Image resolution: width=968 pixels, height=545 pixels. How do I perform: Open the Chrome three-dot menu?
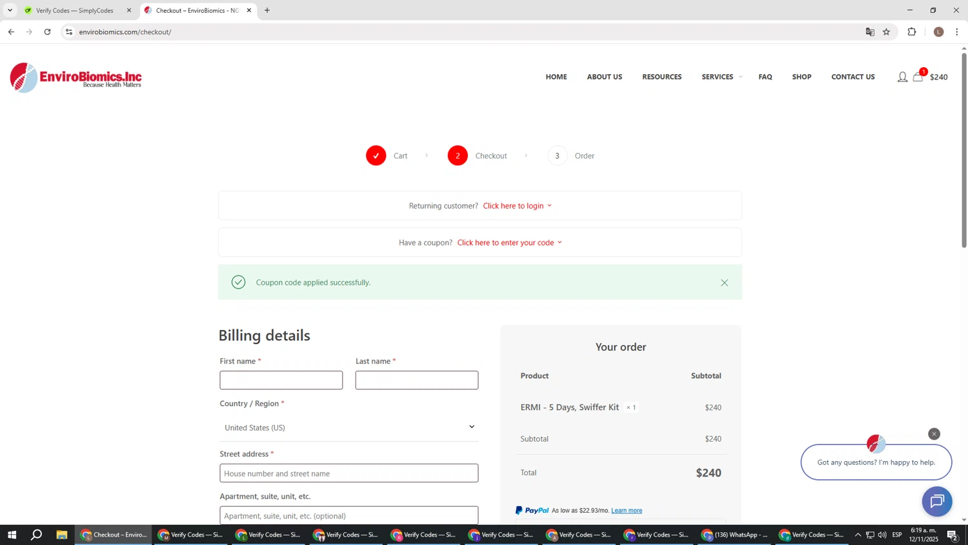[x=956, y=32]
